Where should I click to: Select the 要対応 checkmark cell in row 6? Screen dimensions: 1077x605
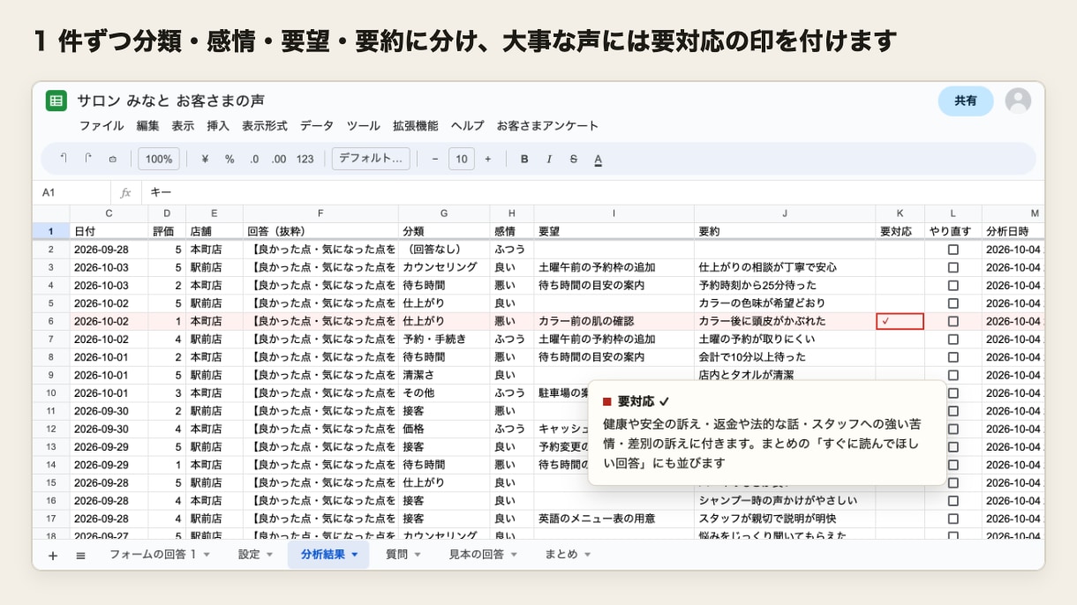(x=900, y=321)
